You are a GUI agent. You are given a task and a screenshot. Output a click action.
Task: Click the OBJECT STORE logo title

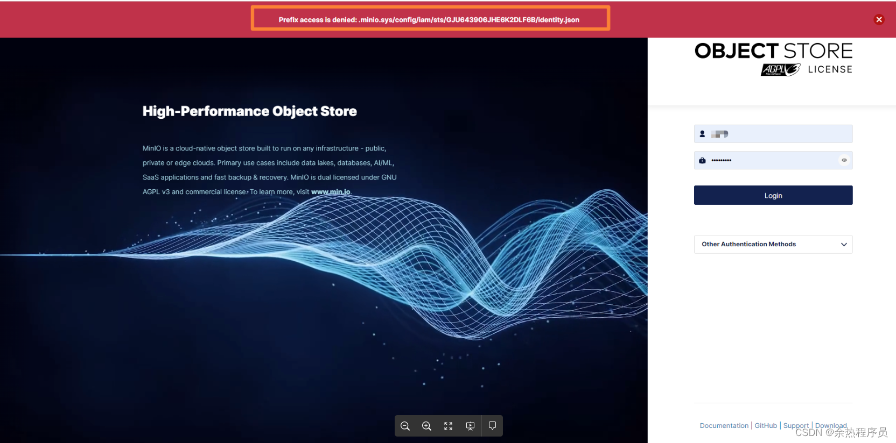click(773, 51)
